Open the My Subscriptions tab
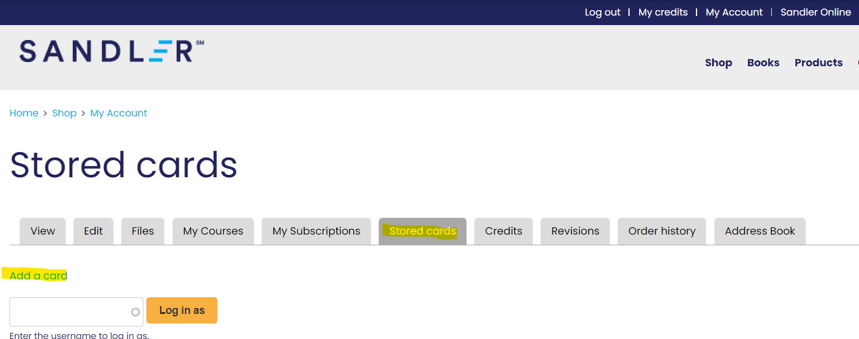This screenshot has width=859, height=339. pyautogui.click(x=317, y=231)
